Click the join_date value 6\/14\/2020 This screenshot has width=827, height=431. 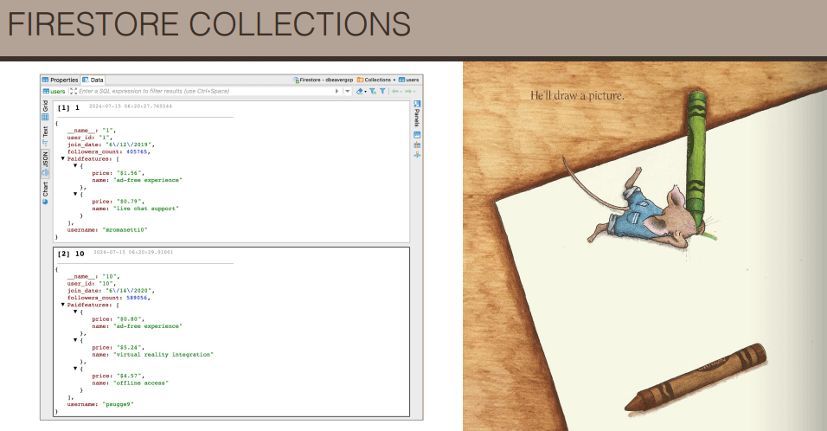coord(130,291)
